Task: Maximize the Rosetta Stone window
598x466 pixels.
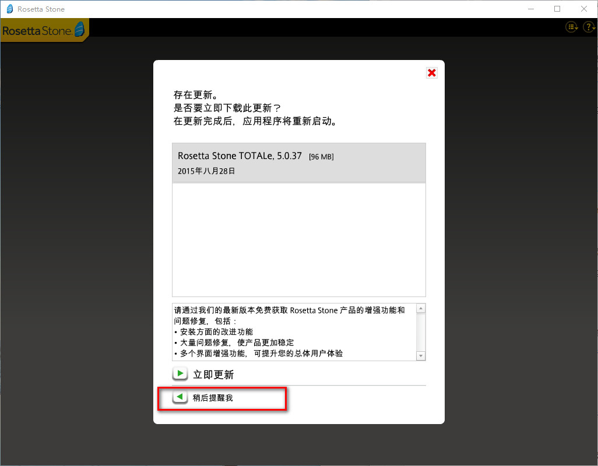Action: click(x=557, y=9)
